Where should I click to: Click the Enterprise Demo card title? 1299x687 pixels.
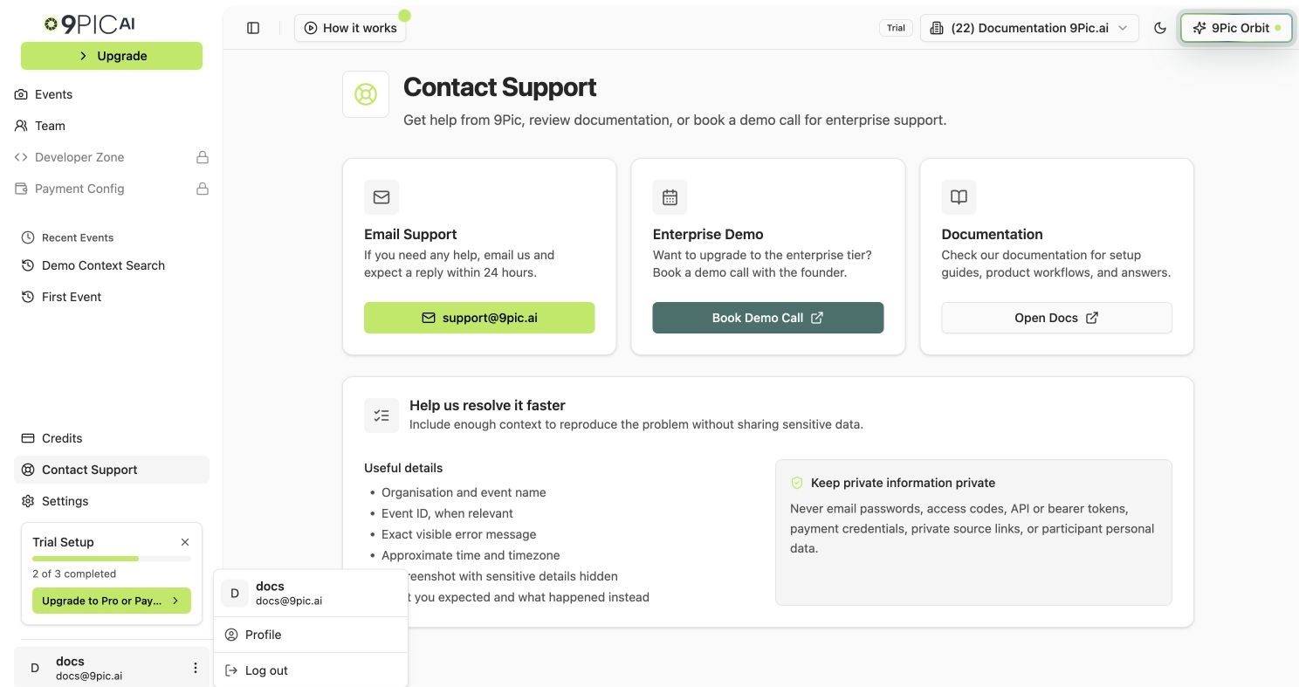[x=708, y=234]
